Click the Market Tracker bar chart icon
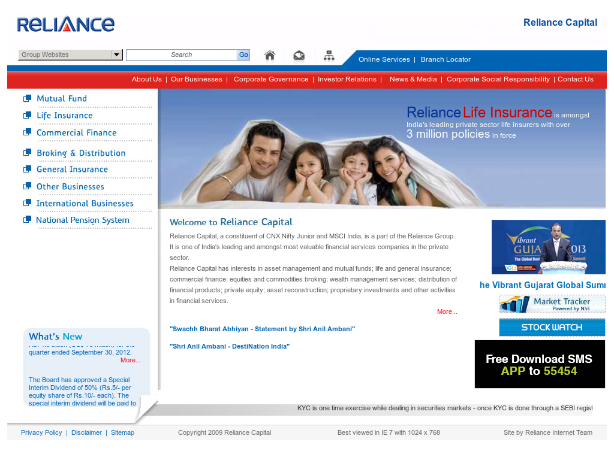 (514, 303)
